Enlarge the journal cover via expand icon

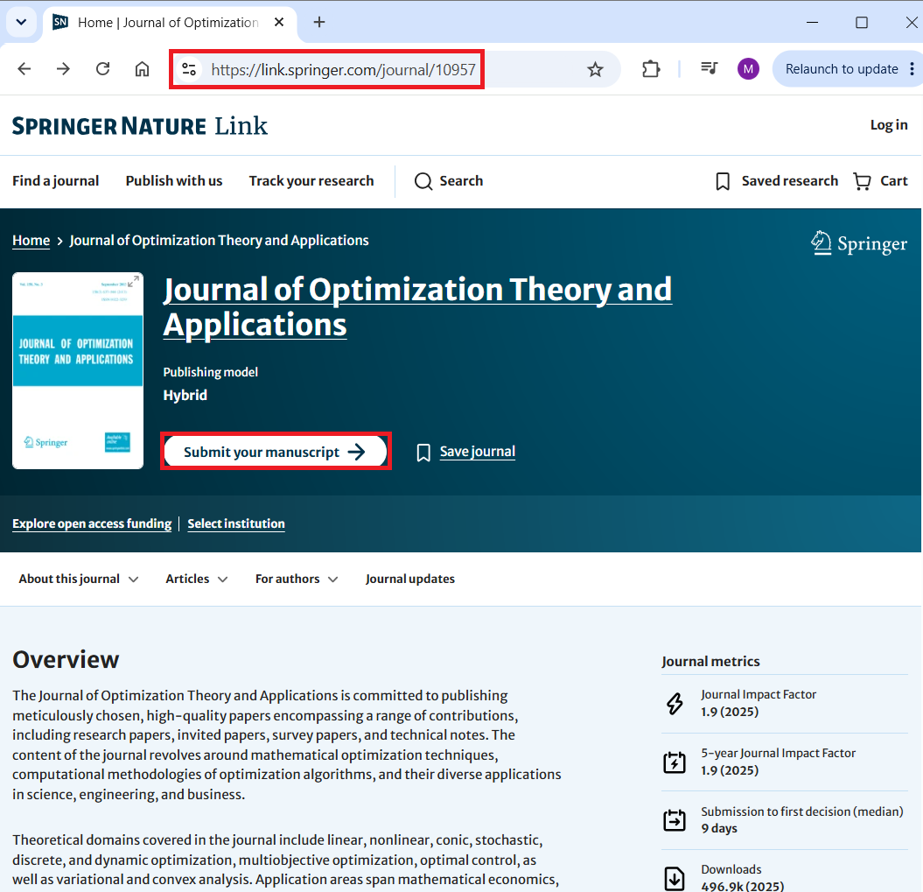coord(134,282)
